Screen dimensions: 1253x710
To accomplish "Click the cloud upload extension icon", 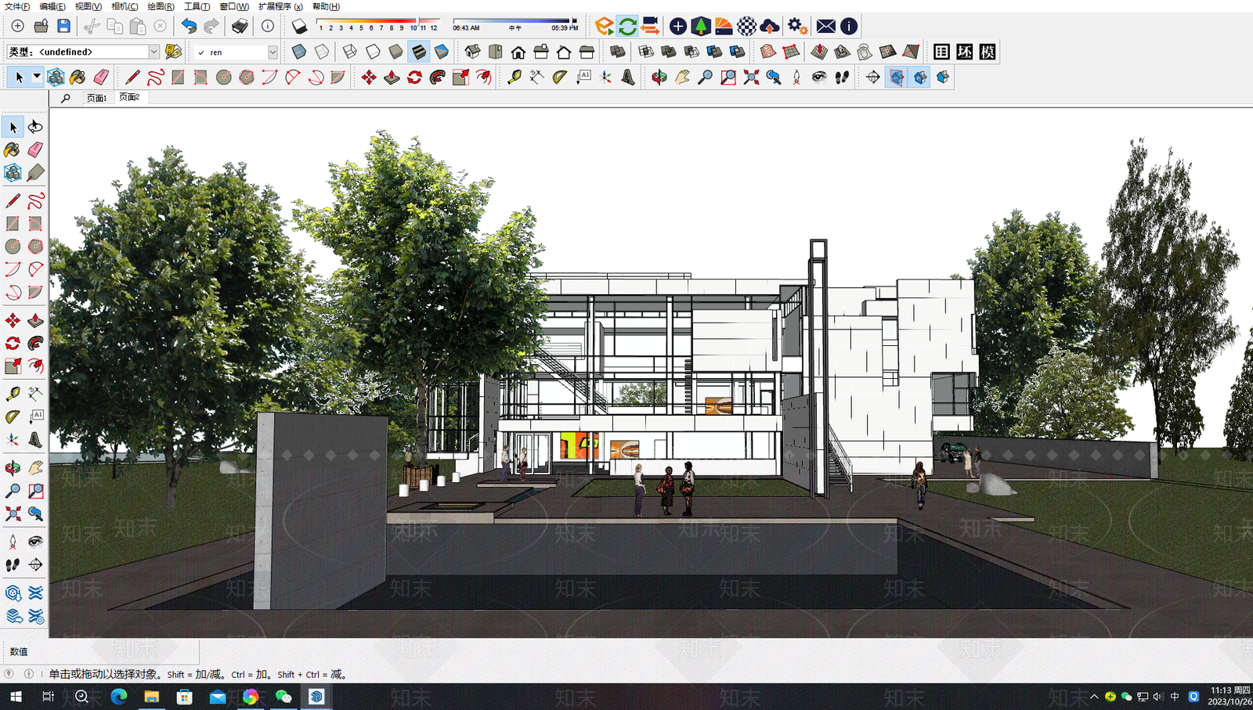I will pyautogui.click(x=770, y=26).
